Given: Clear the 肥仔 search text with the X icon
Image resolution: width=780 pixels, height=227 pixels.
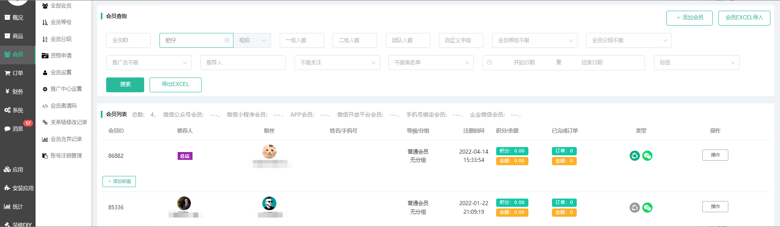Looking at the screenshot, I should (227, 40).
